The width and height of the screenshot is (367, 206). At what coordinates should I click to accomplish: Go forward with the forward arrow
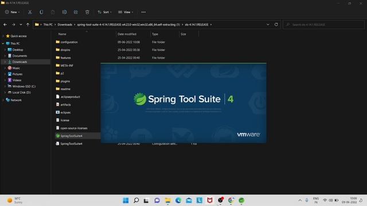pos(13,25)
